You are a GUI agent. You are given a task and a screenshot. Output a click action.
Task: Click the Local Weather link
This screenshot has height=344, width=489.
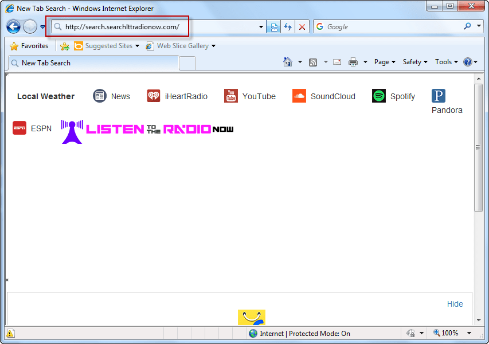tap(46, 96)
